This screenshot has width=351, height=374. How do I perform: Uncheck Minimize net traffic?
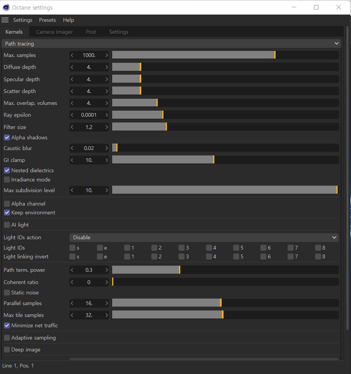click(7, 325)
